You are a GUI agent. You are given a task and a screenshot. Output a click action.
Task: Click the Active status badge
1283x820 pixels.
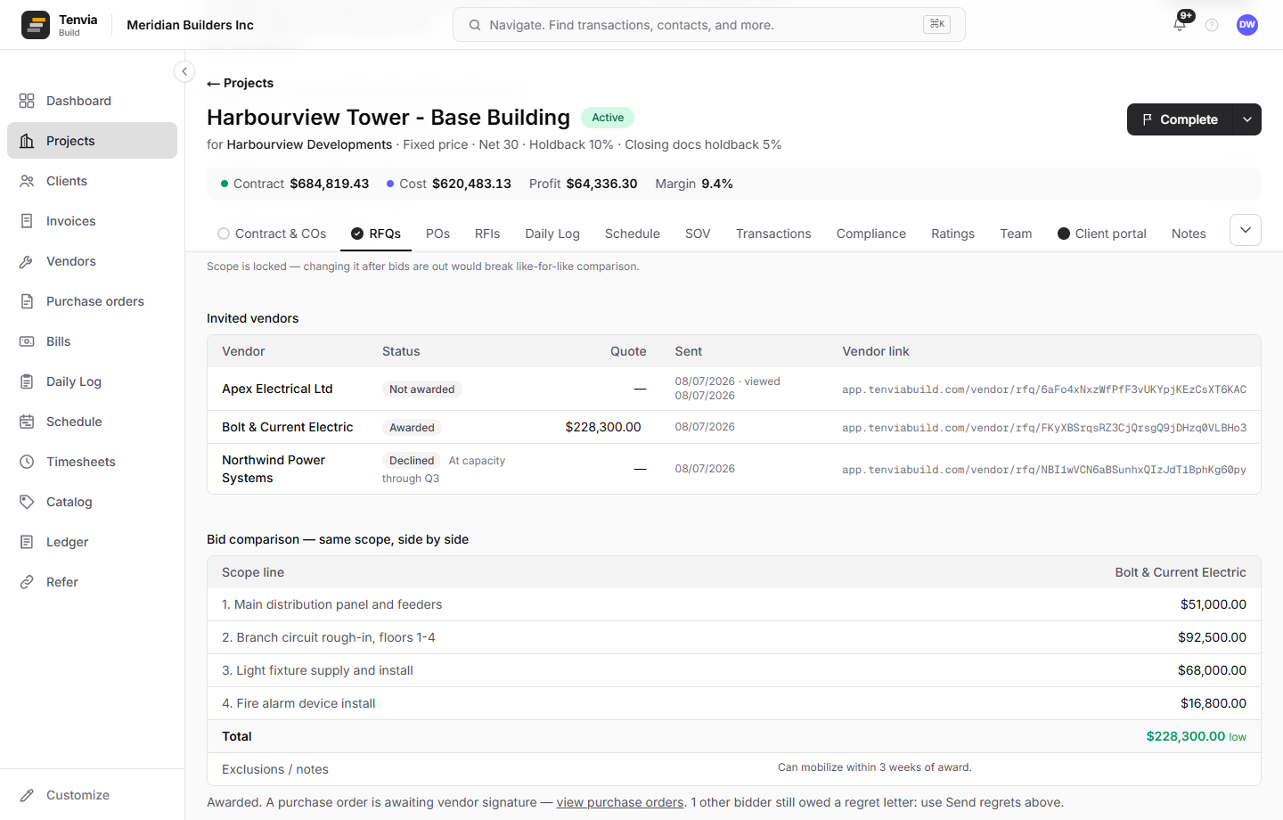[608, 118]
